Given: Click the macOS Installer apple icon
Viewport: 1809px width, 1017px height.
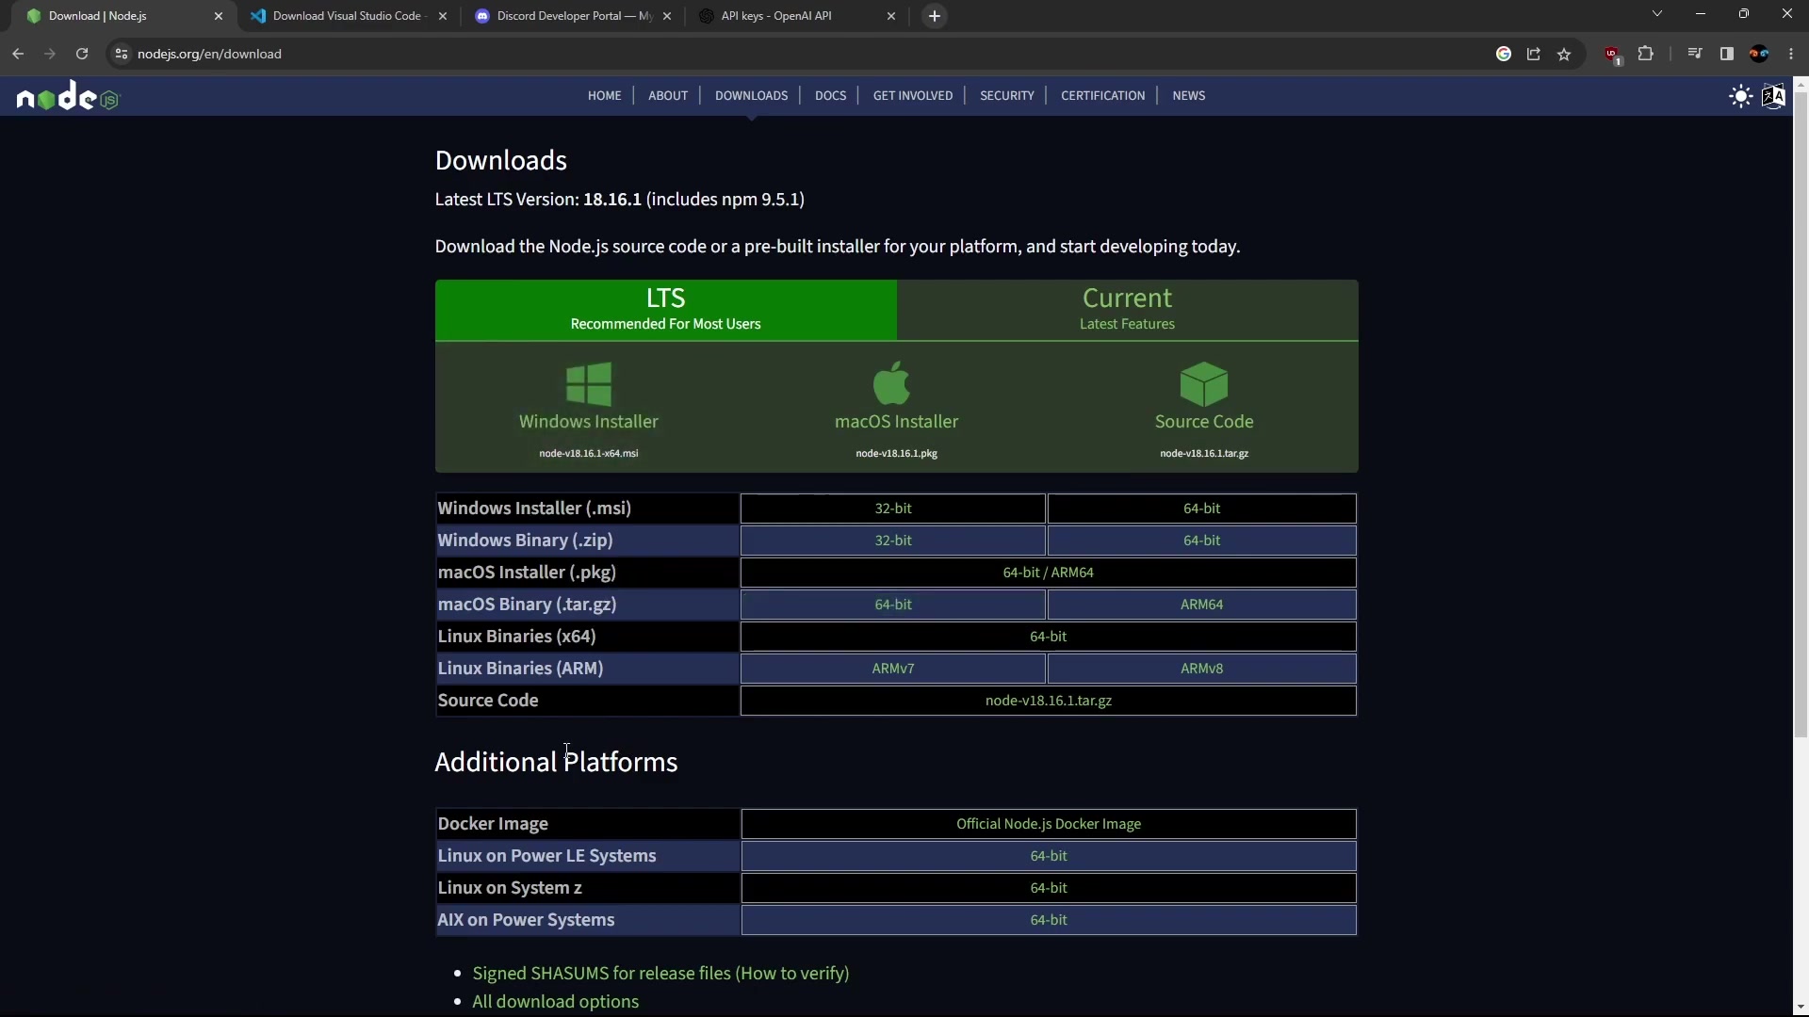Looking at the screenshot, I should (x=892, y=383).
